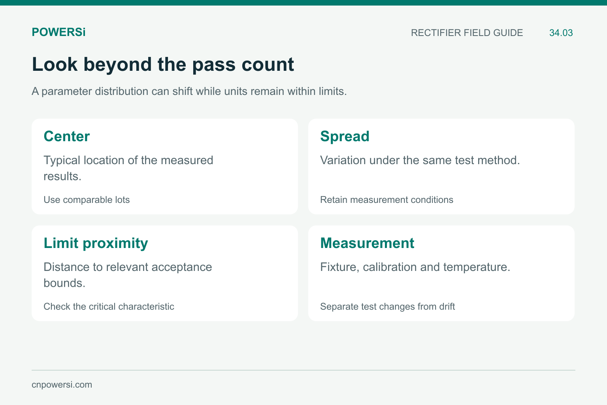The image size is (607, 405).
Task: Click the note 'Retain measurement conditions'
Action: pyautogui.click(x=386, y=200)
